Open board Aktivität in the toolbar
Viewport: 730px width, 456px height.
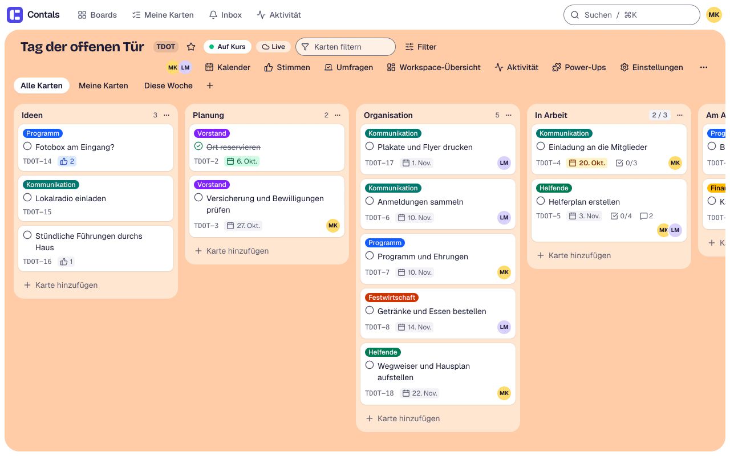coord(517,67)
